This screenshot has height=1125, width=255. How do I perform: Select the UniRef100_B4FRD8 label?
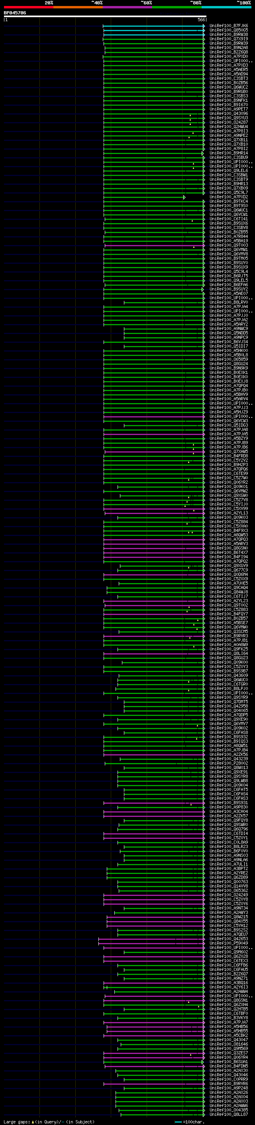(229, 456)
